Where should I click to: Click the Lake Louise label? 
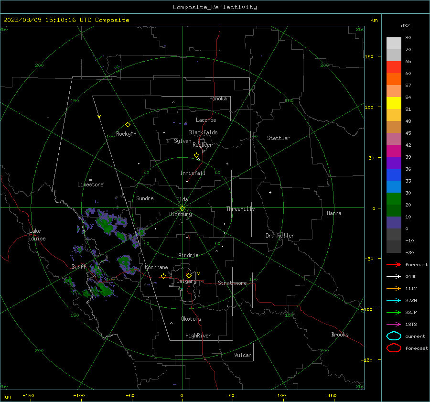pyautogui.click(x=37, y=235)
